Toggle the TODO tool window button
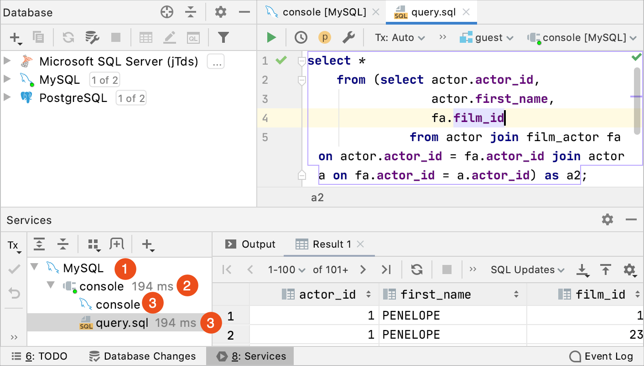The width and height of the screenshot is (644, 366). [x=40, y=356]
